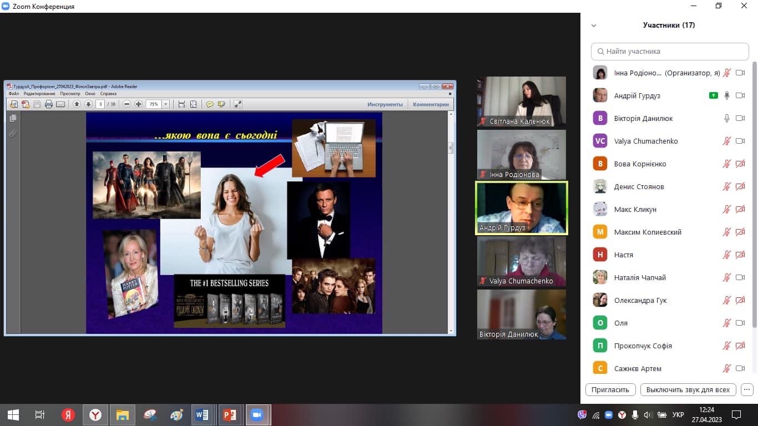Toggle microphone for Вікторія Данилюк

coord(726,118)
